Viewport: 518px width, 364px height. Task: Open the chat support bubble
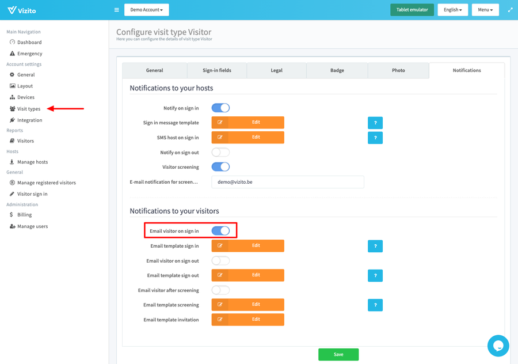[498, 346]
